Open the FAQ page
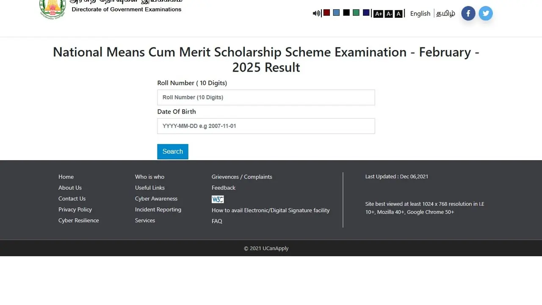Image resolution: width=542 pixels, height=305 pixels. (x=217, y=221)
